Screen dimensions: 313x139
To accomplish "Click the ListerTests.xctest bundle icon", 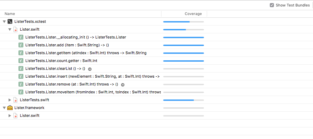I will [10, 21].
